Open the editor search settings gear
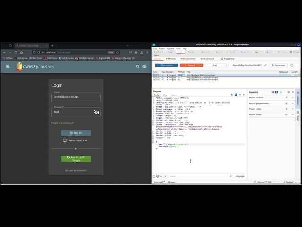The image size is (302, 227). tap(158, 176)
